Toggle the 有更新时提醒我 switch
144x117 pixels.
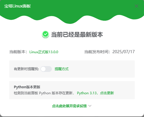click(x=46, y=69)
